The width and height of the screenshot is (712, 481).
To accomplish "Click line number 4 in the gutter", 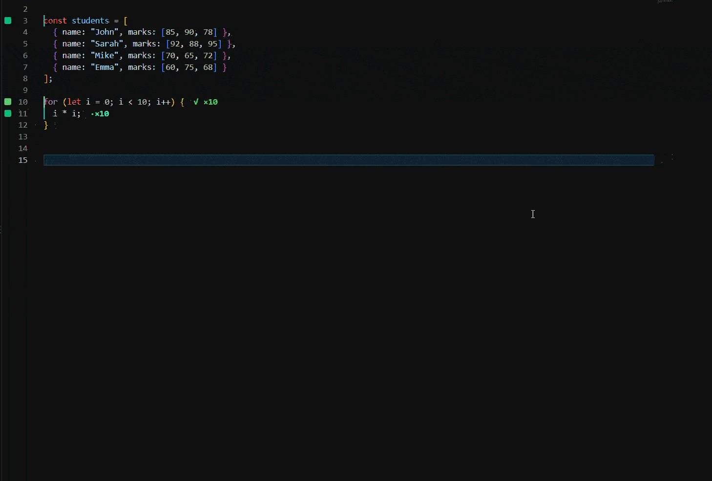I will pos(25,32).
